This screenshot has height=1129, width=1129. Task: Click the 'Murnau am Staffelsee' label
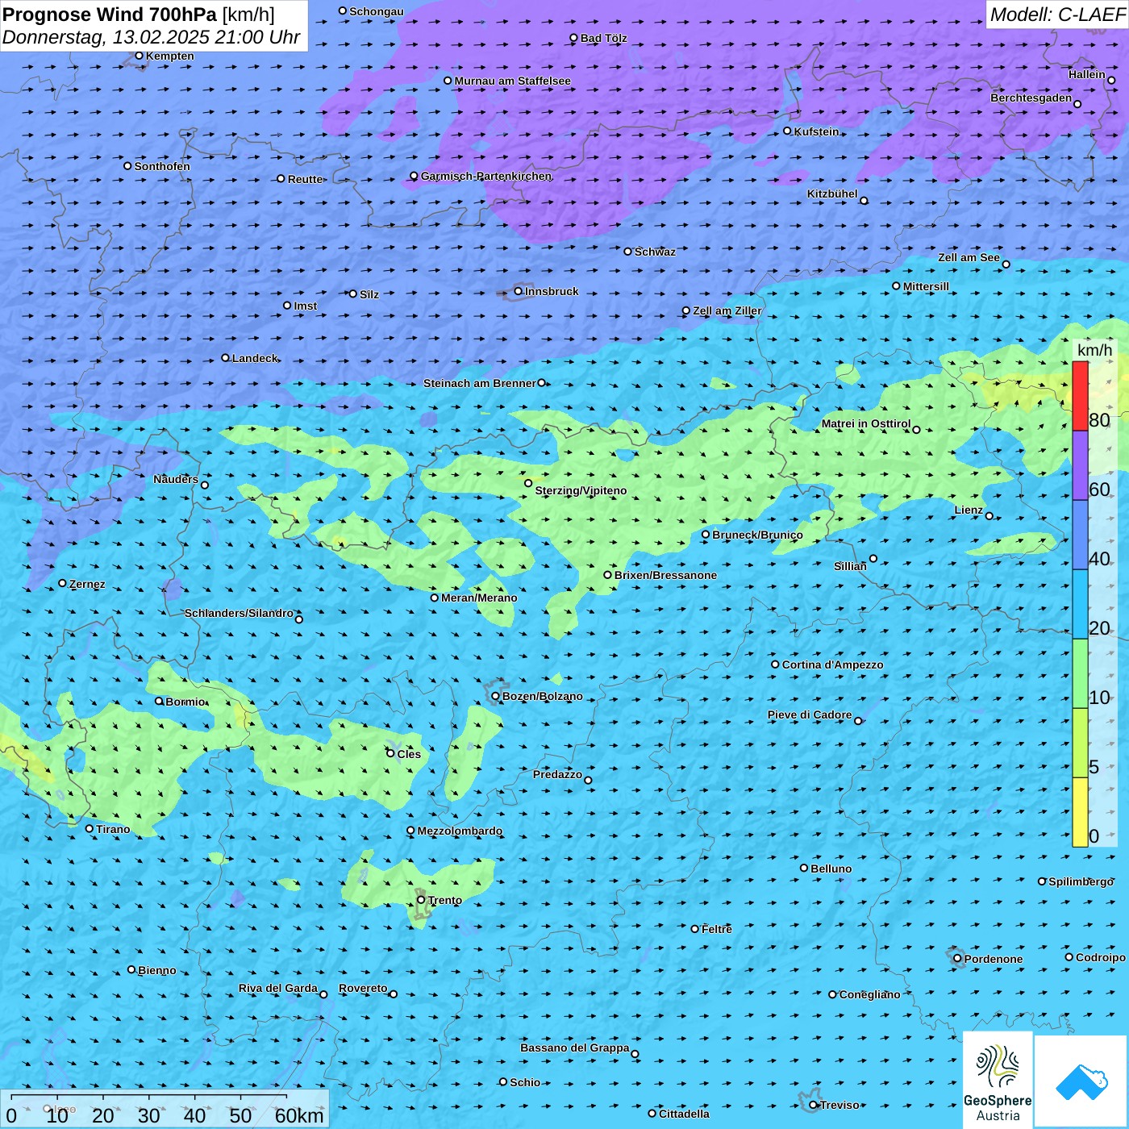pos(512,81)
